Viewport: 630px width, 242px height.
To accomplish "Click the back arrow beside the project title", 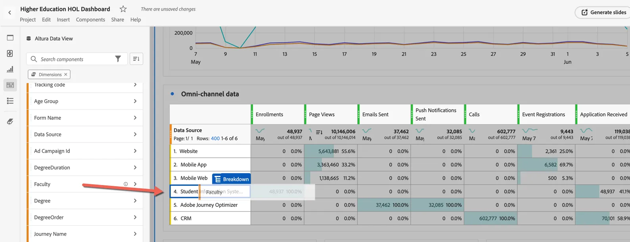I will pos(10,13).
